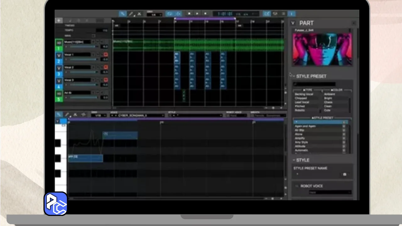Click the add track plus icon

click(59, 21)
